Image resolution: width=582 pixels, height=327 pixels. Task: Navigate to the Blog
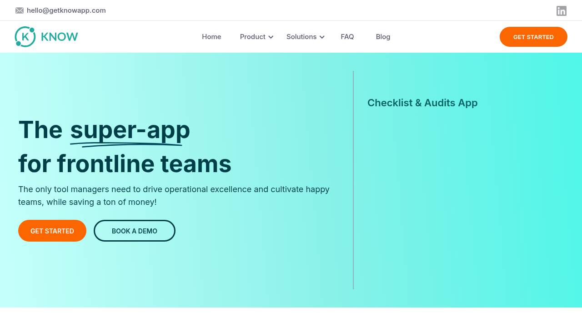tap(383, 37)
